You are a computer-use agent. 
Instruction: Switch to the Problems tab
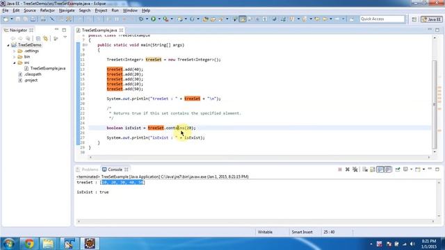tap(87, 169)
